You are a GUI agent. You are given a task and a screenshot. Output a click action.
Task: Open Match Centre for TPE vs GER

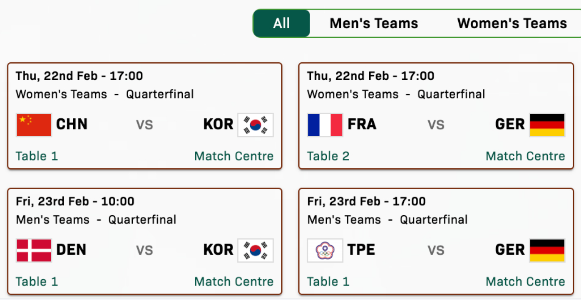525,282
